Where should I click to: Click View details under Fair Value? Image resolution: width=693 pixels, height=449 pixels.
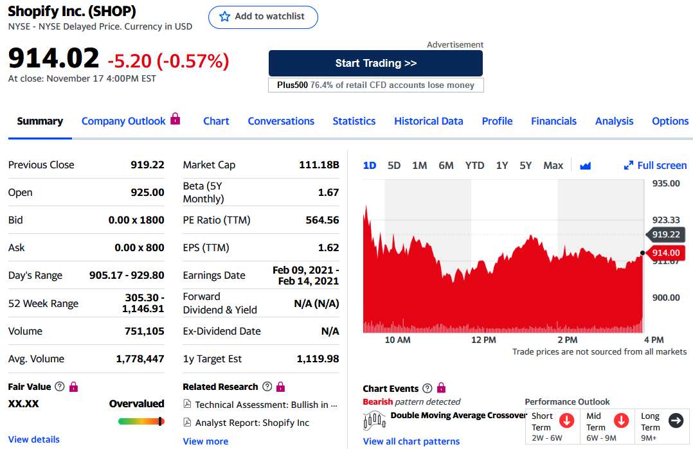point(34,439)
